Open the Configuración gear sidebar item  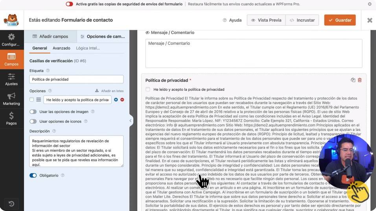[11, 40]
